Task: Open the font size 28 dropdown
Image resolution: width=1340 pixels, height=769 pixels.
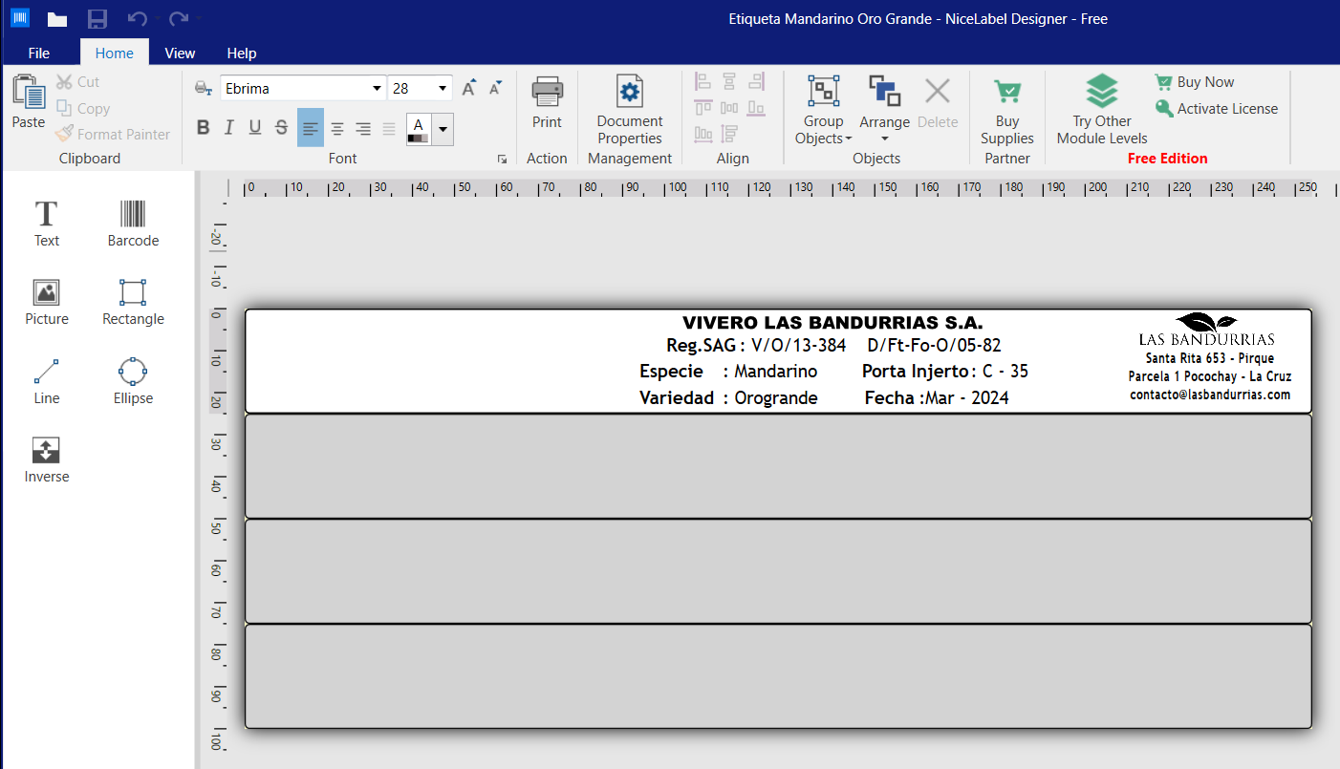Action: [443, 89]
